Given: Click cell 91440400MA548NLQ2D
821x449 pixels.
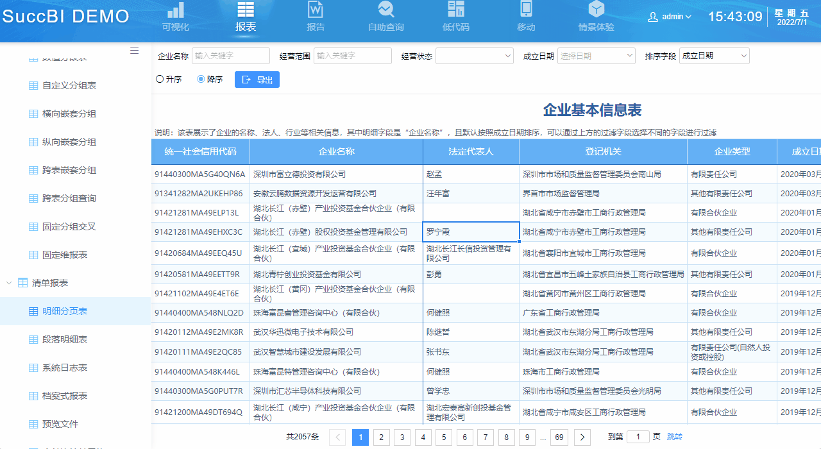Looking at the screenshot, I should pos(200,312).
